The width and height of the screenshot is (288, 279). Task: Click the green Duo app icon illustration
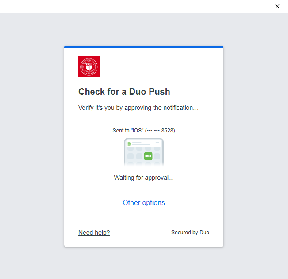(148, 156)
